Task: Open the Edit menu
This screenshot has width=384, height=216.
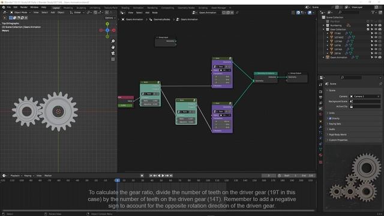Action: coord(16,7)
